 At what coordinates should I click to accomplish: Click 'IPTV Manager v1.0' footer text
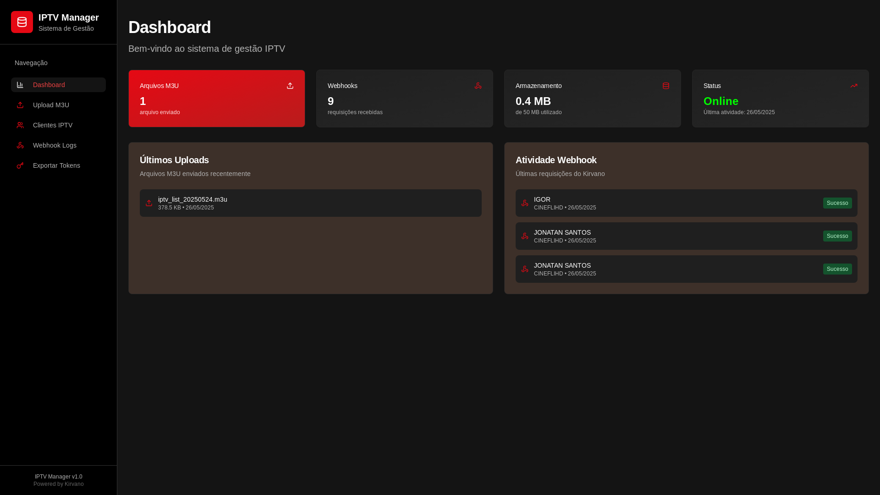click(x=59, y=477)
